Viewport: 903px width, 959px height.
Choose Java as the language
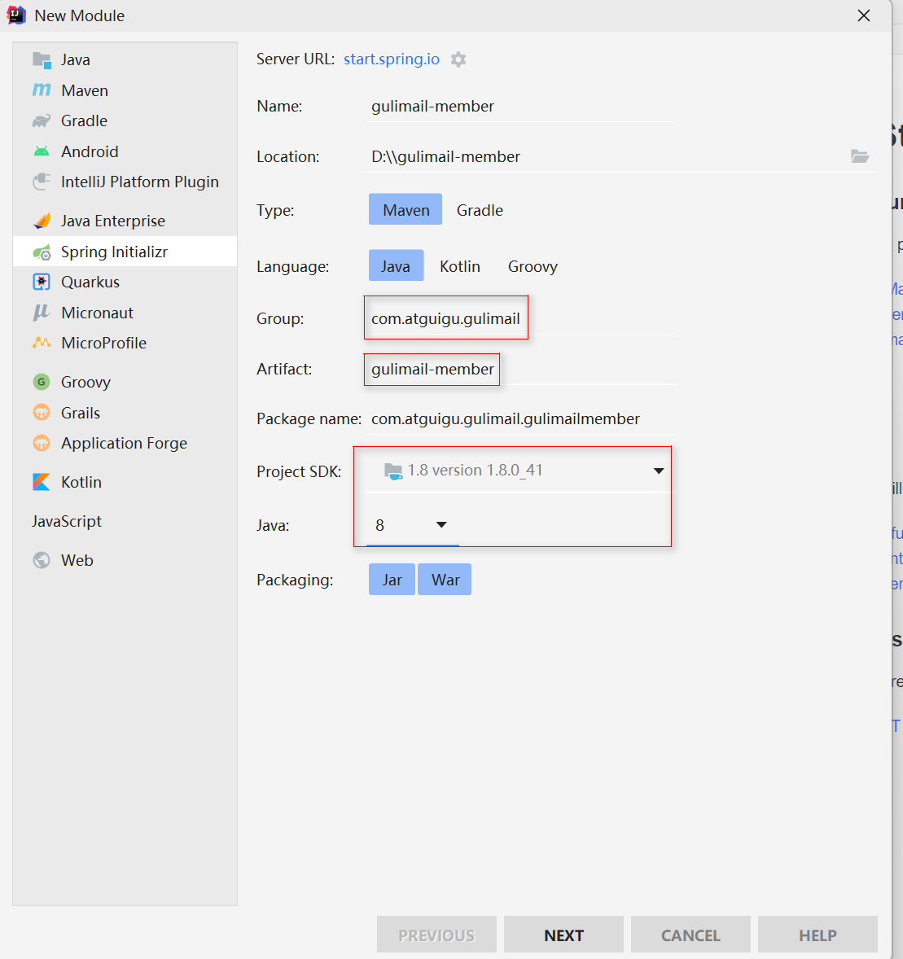pyautogui.click(x=396, y=265)
